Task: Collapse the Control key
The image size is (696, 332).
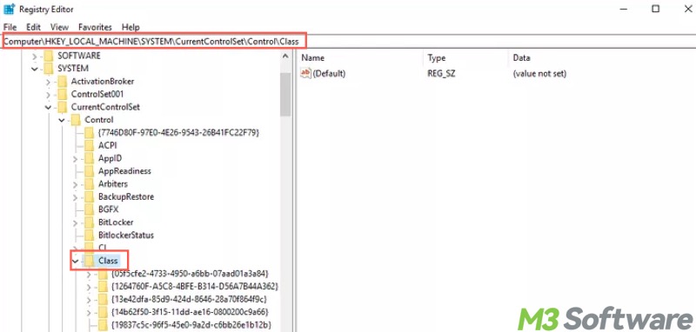Action: (62, 120)
